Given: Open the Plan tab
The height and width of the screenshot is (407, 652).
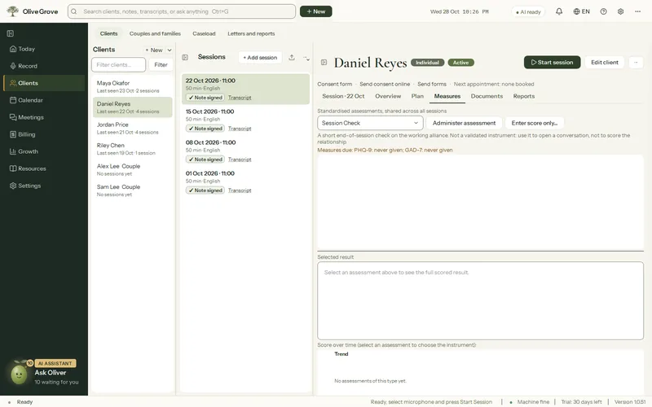Looking at the screenshot, I should click(x=417, y=96).
